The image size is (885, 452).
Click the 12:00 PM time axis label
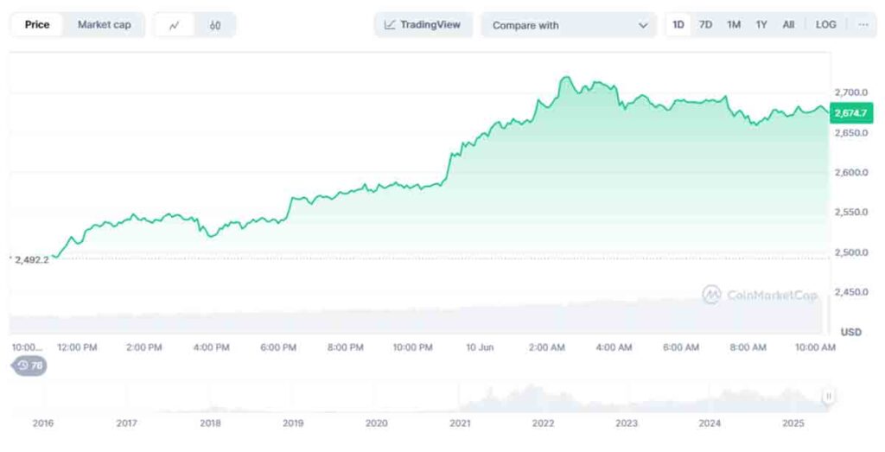[77, 347]
